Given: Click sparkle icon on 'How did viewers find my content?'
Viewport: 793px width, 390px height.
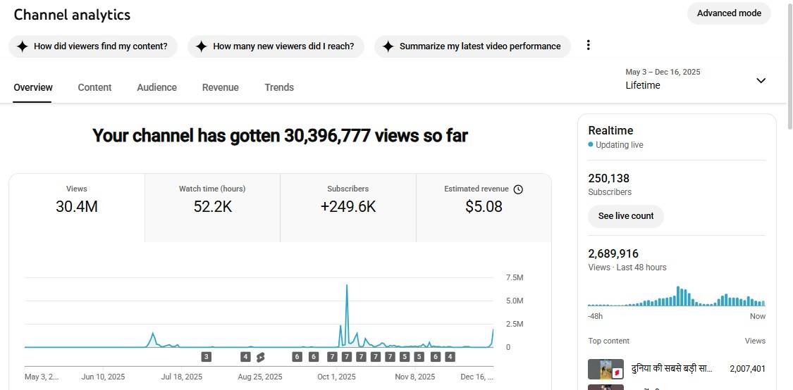Looking at the screenshot, I should pyautogui.click(x=22, y=46).
